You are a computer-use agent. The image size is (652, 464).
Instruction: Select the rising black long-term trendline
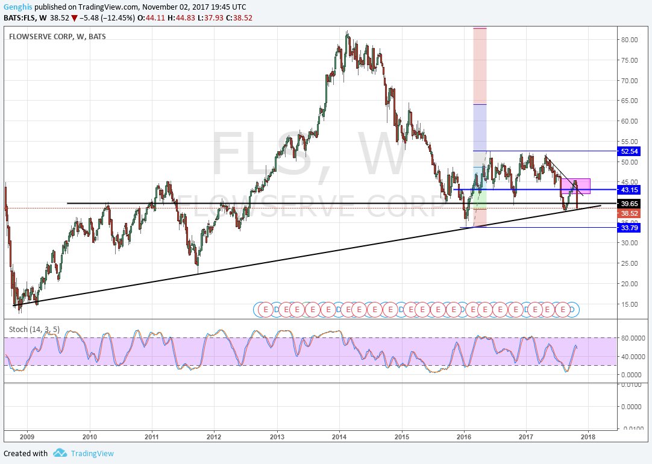pos(307,256)
